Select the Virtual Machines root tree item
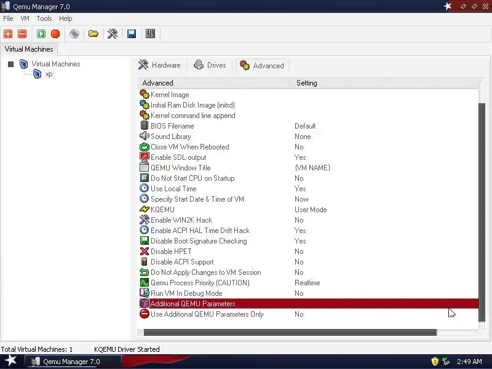 click(56, 64)
